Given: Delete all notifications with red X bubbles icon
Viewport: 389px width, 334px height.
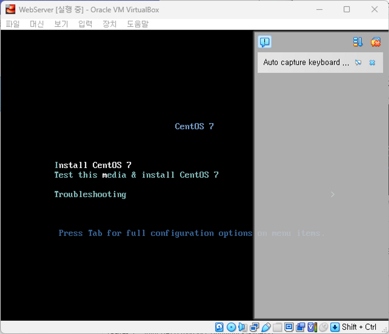Looking at the screenshot, I should tap(376, 42).
